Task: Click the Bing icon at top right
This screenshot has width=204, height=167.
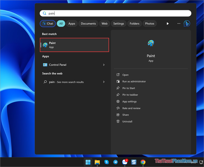Action: (x=187, y=23)
